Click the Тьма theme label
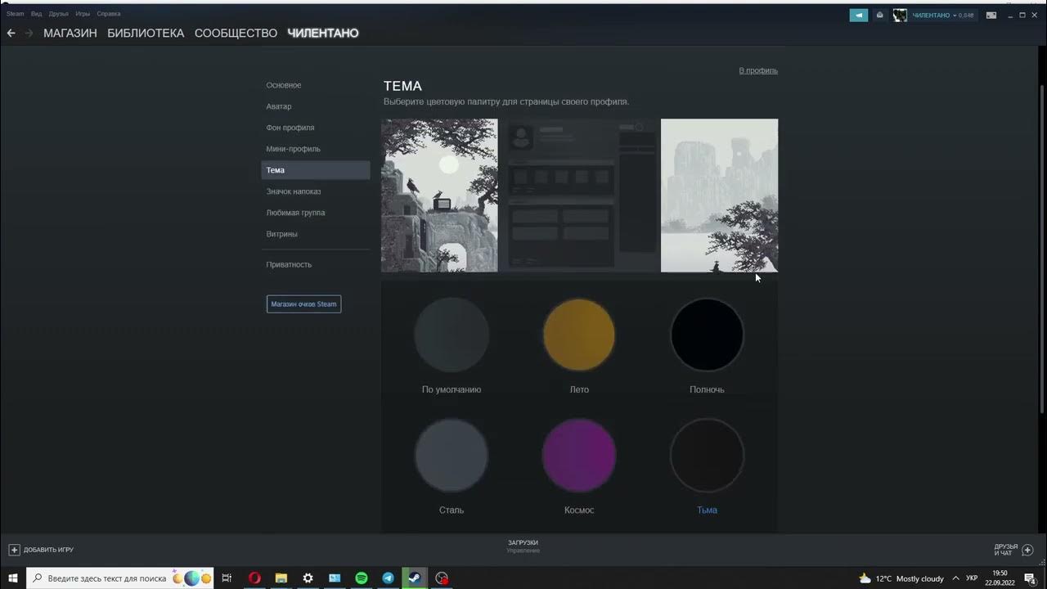The image size is (1047, 589). (x=707, y=510)
